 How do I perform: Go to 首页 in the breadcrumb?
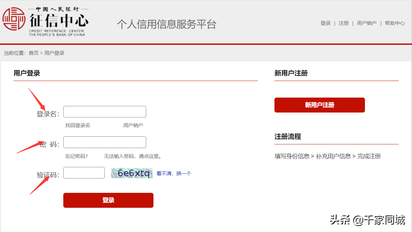click(x=33, y=53)
